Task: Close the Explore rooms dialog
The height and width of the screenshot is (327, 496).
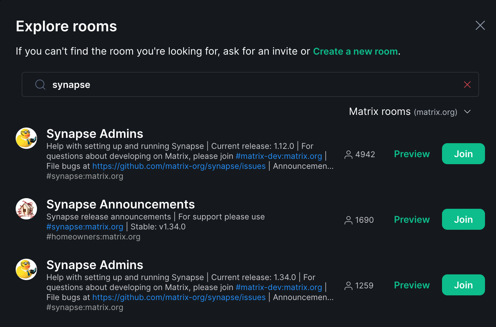Action: coord(480,25)
